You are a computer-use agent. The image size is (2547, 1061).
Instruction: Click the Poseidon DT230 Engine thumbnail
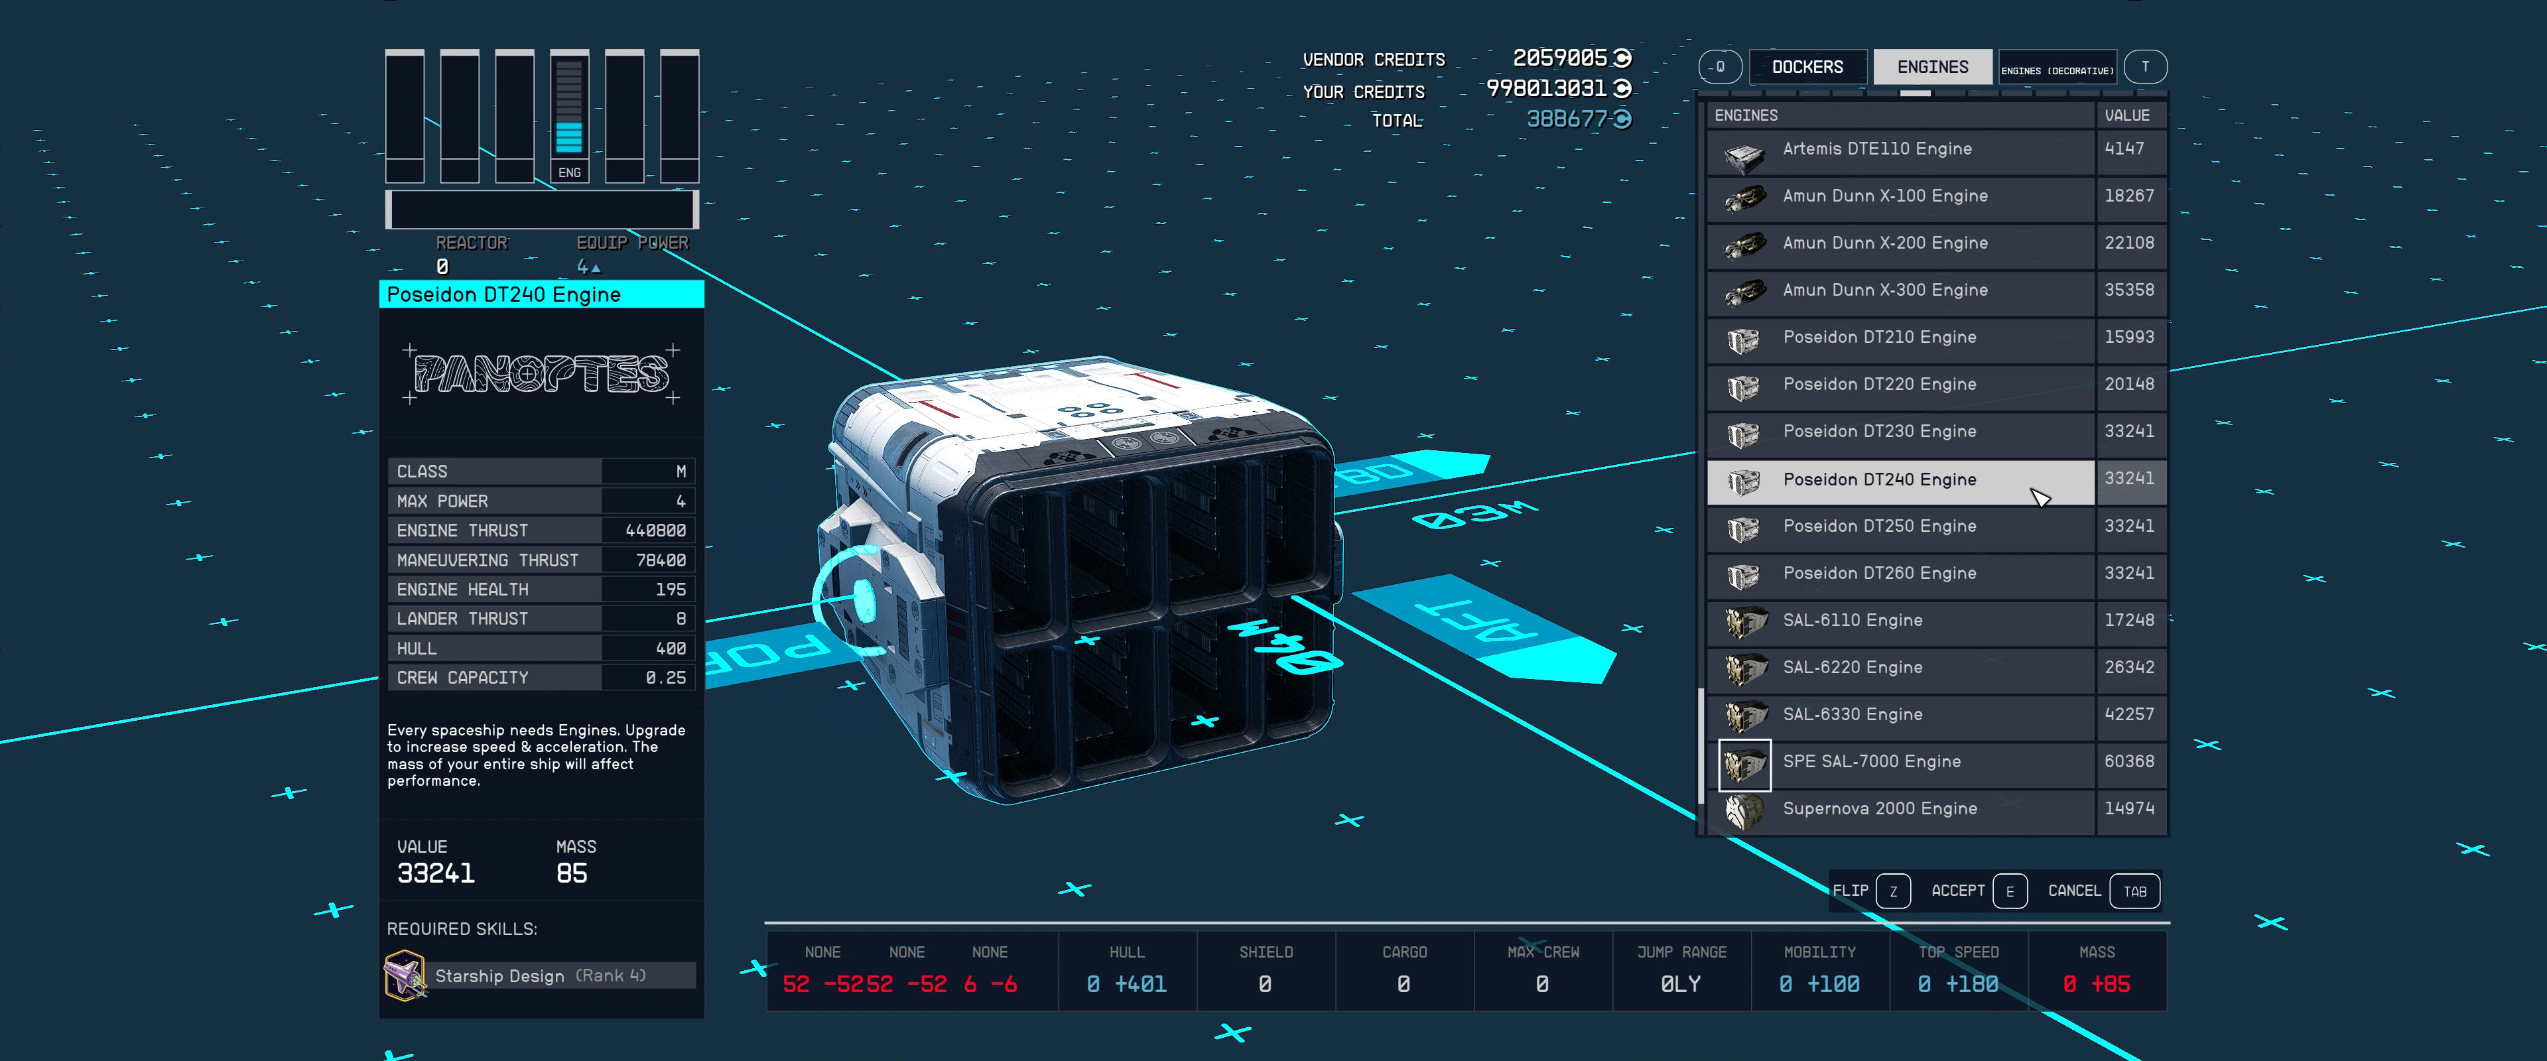(1744, 434)
